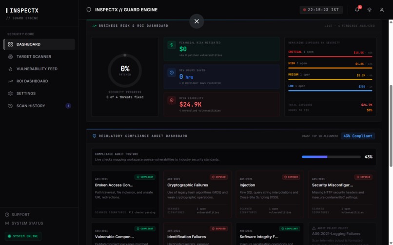
Task: Click the shield icon in Open Liability card
Action: click(172, 100)
